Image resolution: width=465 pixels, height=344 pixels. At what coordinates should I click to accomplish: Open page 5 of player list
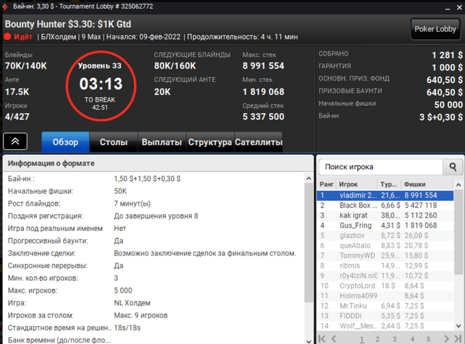pyautogui.click(x=428, y=339)
